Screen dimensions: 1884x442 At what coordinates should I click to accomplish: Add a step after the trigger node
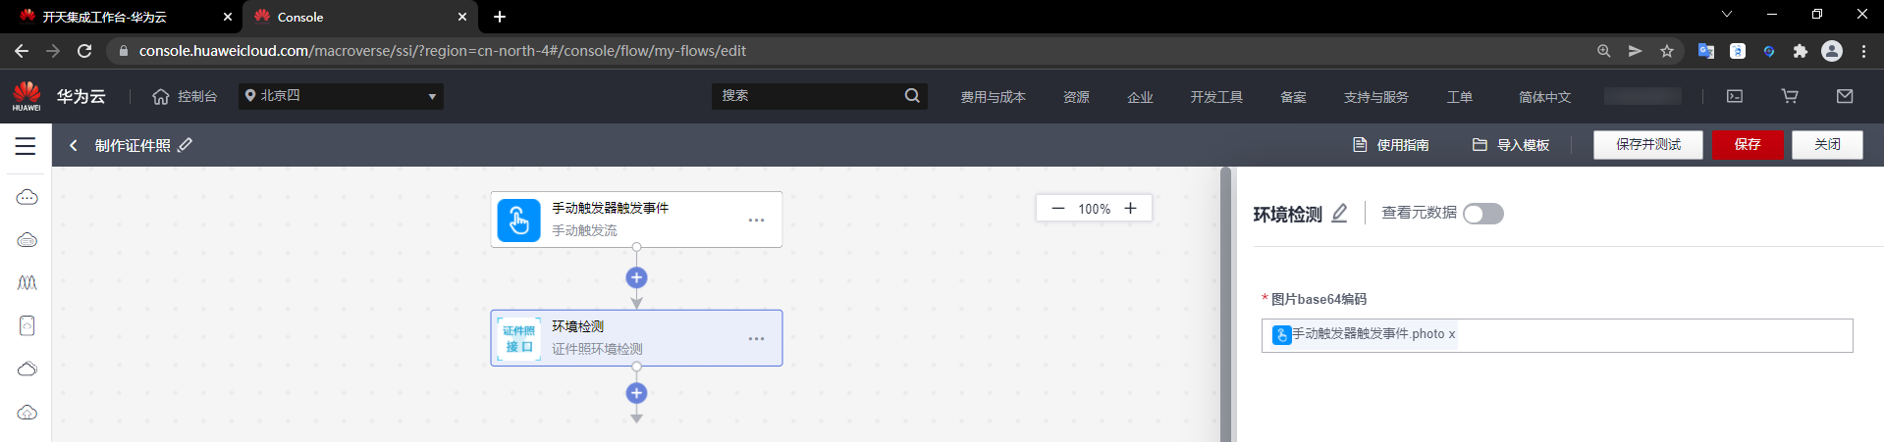[x=636, y=277]
